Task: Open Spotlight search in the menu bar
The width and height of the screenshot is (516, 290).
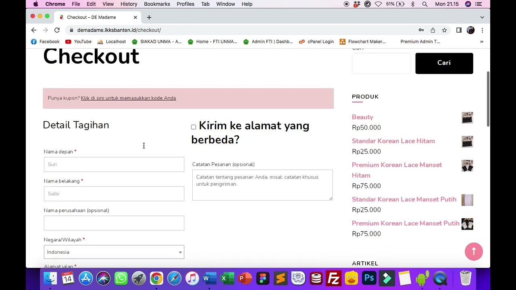Action: [425, 4]
